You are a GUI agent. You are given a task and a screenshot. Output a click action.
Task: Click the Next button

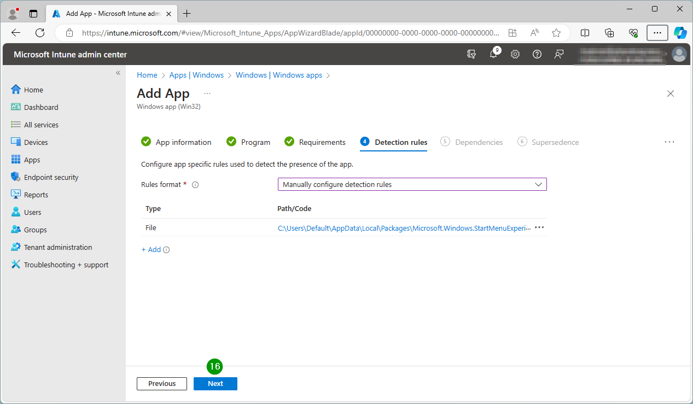coord(215,383)
